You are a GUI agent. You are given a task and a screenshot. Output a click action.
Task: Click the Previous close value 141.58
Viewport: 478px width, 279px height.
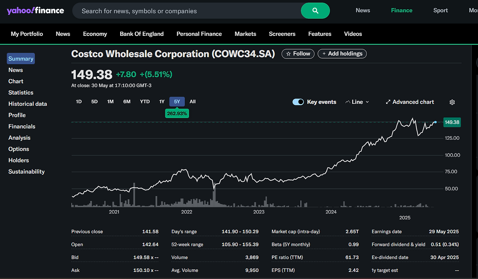point(150,232)
